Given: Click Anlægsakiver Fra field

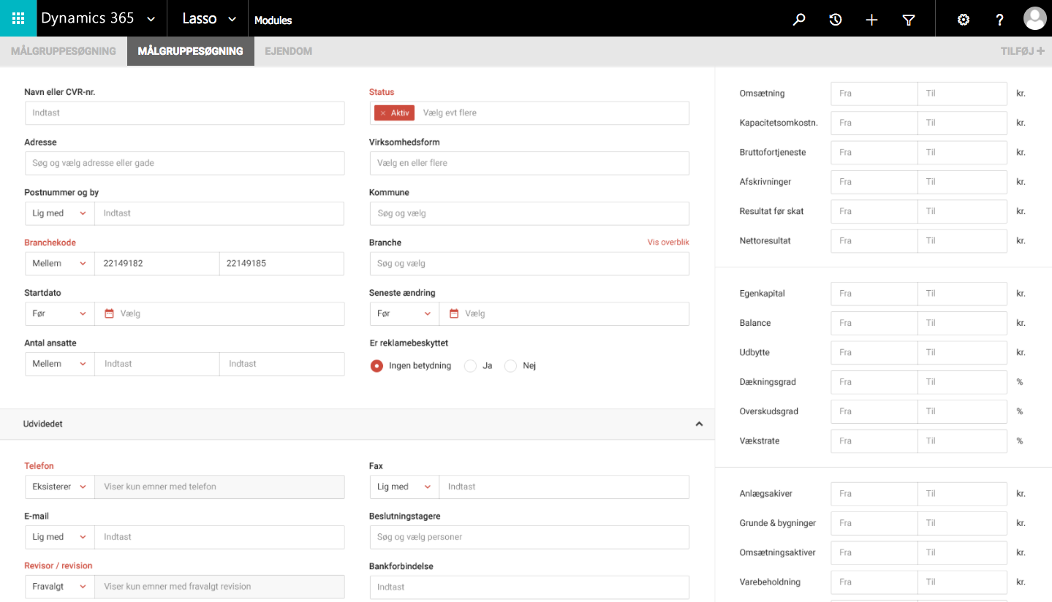Looking at the screenshot, I should 874,494.
